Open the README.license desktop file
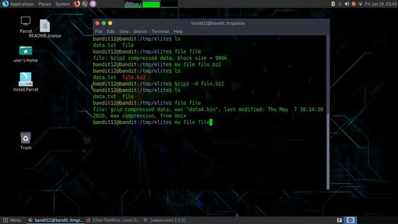Screen dimensions: 398x224 coord(45,29)
